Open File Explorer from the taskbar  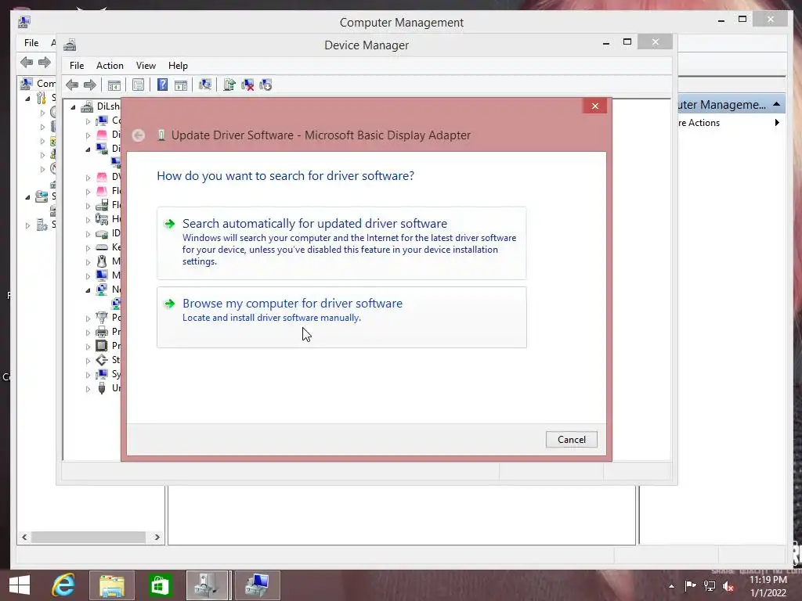point(111,585)
